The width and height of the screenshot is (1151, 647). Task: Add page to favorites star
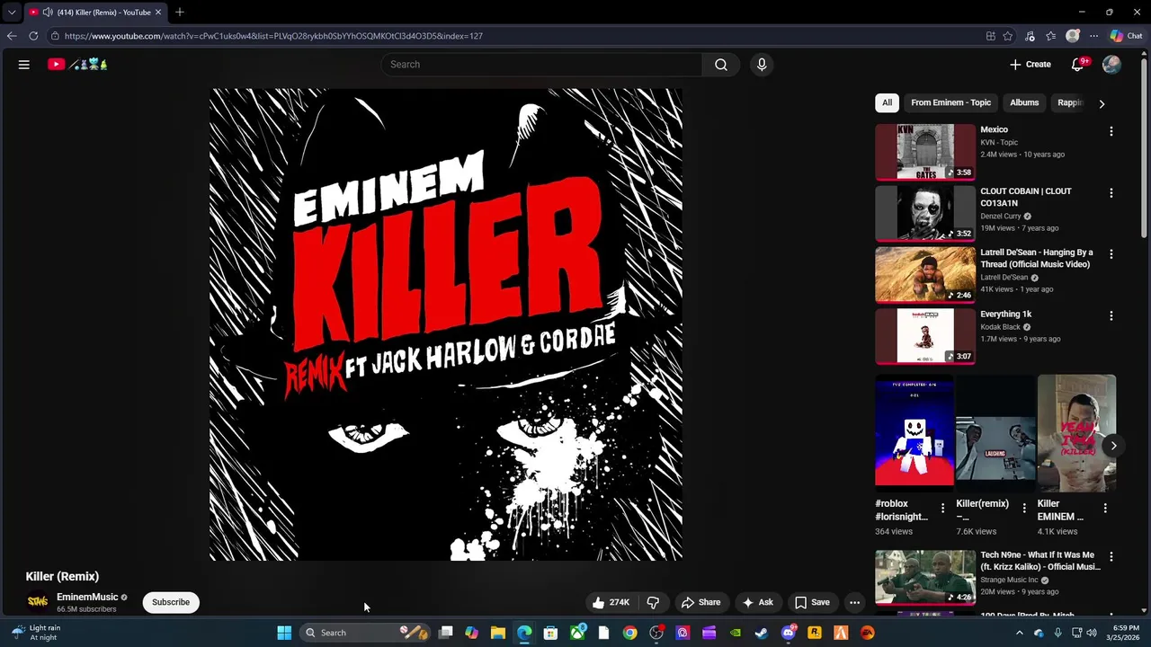(x=1008, y=36)
